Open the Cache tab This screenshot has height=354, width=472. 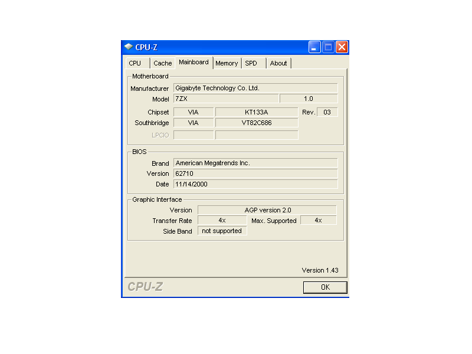(x=163, y=63)
